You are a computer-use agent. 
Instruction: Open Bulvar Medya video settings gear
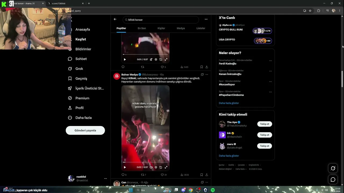point(156,167)
